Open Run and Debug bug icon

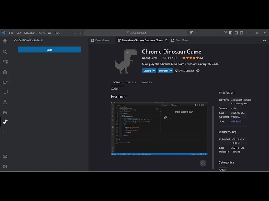tap(5, 72)
